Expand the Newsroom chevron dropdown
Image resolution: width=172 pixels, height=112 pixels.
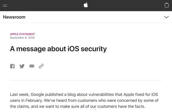pos(166,17)
